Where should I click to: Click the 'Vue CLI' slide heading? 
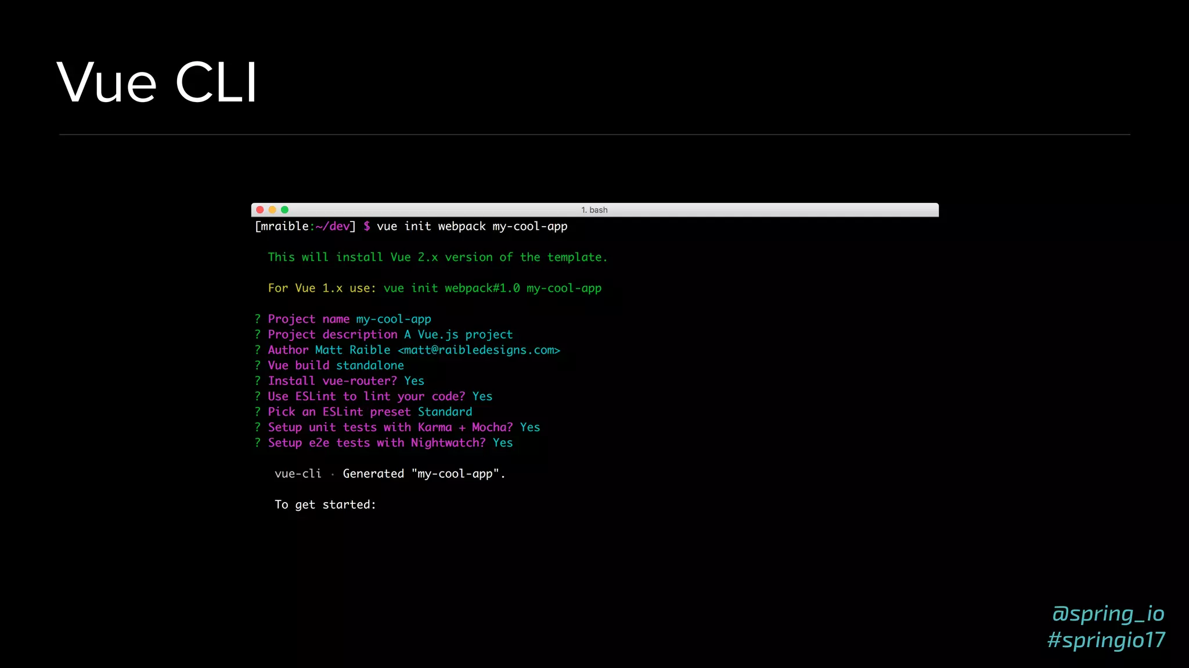pos(157,83)
